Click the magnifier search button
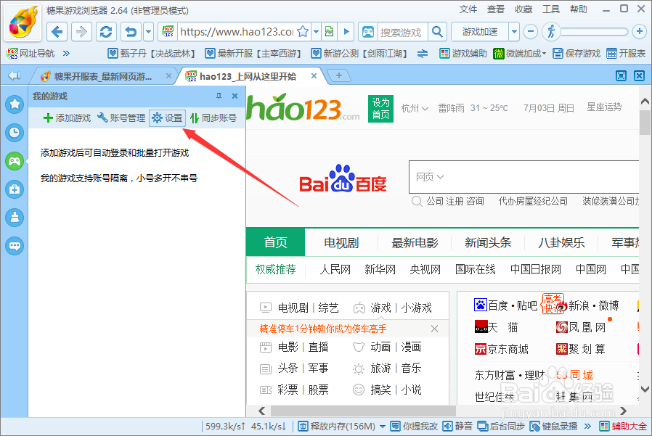Viewport: 652px width, 436px height. [x=437, y=32]
